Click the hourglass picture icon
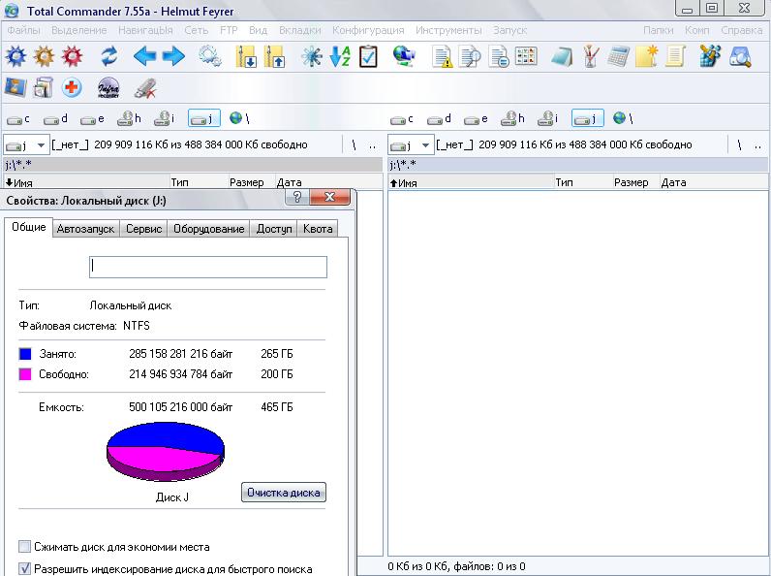The image size is (771, 576). [15, 87]
